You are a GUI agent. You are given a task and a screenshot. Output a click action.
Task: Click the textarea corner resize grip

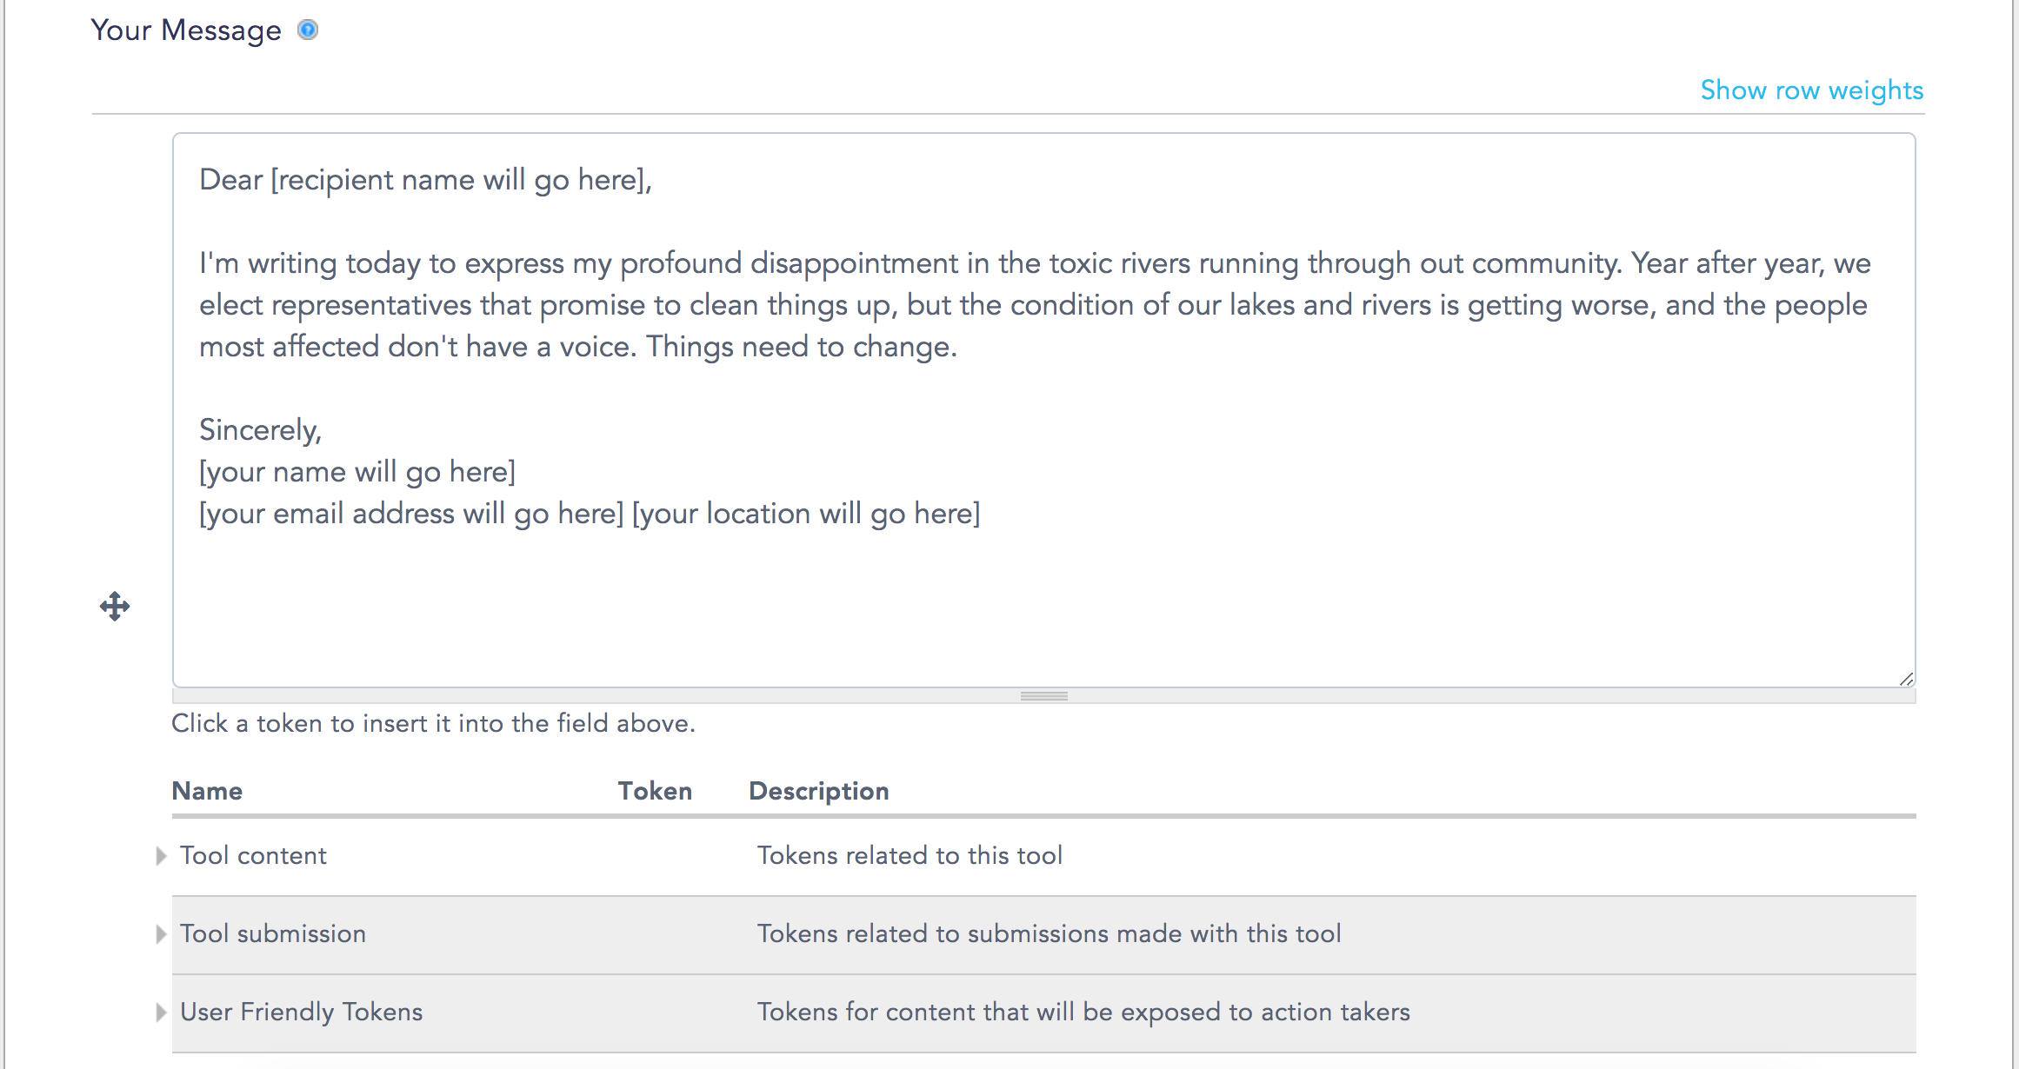tap(1906, 679)
